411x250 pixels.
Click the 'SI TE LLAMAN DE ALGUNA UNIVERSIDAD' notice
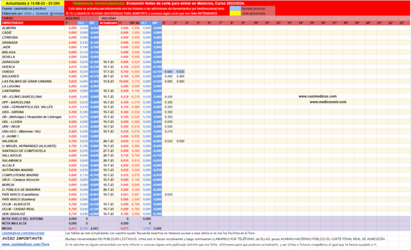(142, 14)
